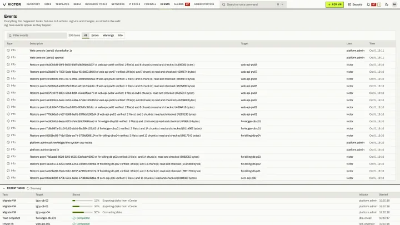The width and height of the screenshot is (400, 225).
Task: Click Info icon on 'Web console (serial) opened' row
Action: tap(8, 57)
